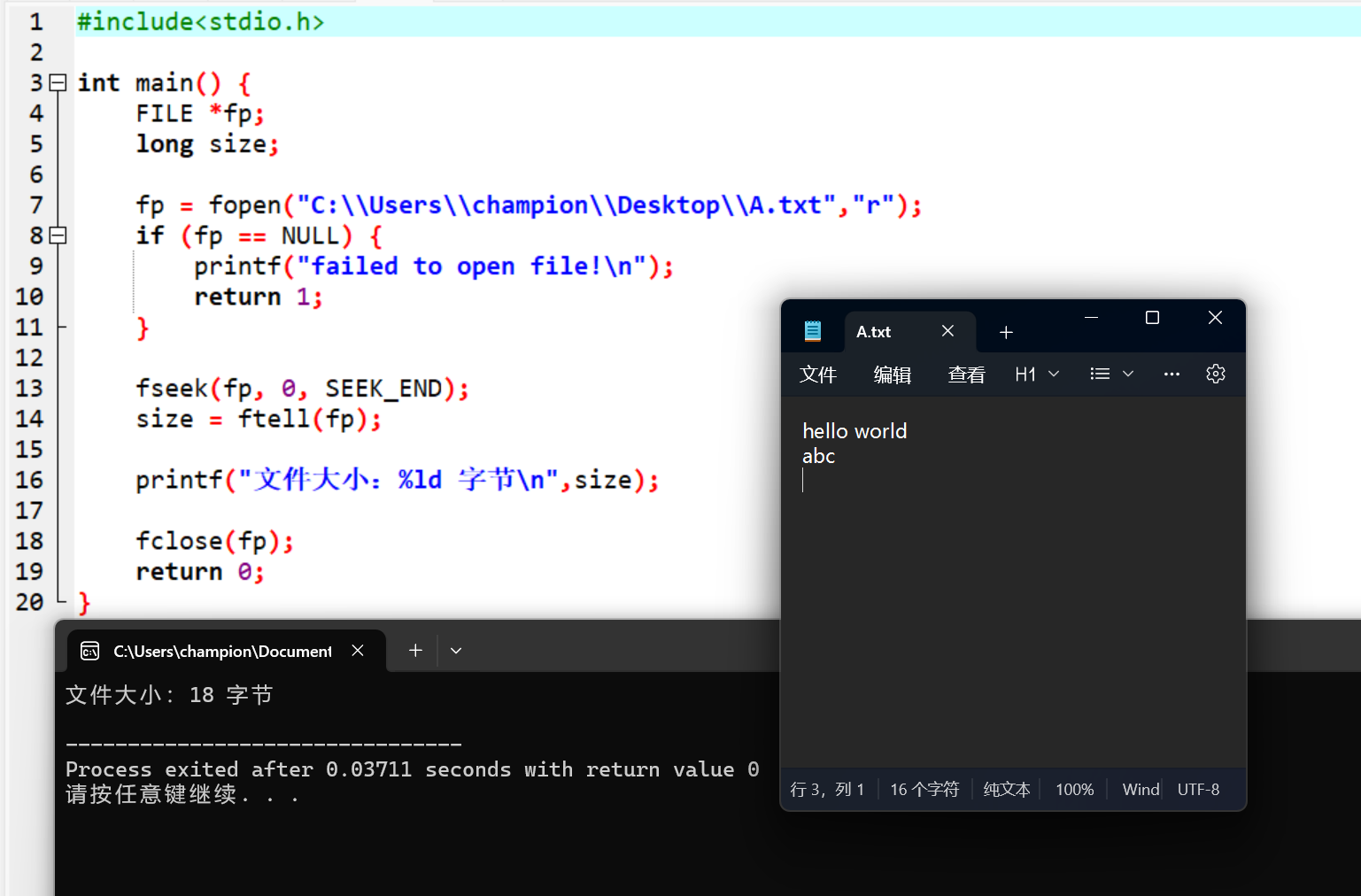Viewport: 1361px width, 896px height.
Task: Click the 'long size;' declaration line
Action: tap(207, 144)
